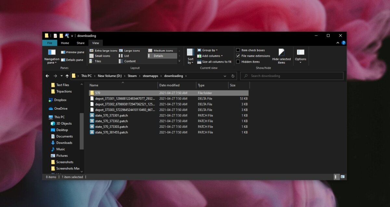
Task: Enable Item check boxes option
Action: (x=238, y=50)
